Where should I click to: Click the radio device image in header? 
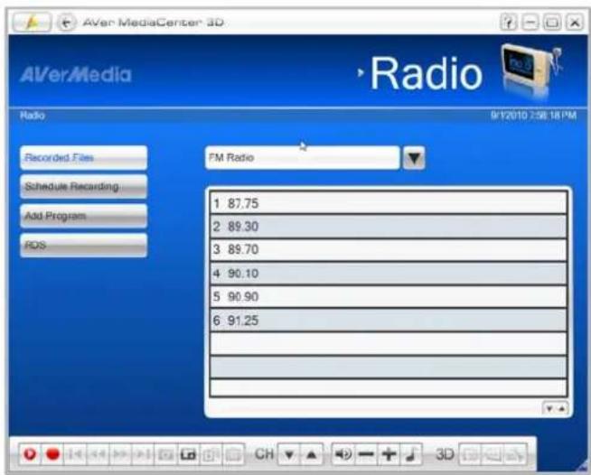[x=532, y=70]
